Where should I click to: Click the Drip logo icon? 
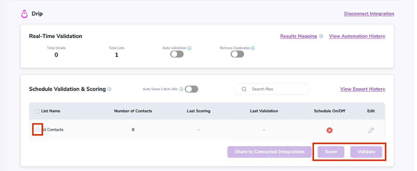24,14
